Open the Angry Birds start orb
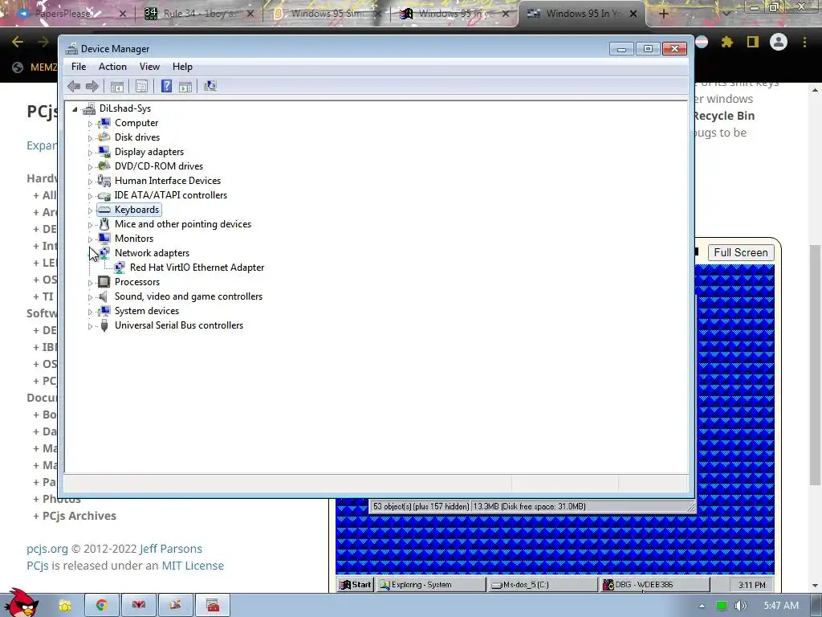822x617 pixels. pyautogui.click(x=22, y=603)
